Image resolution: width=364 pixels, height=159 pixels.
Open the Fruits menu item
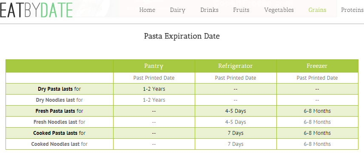point(241,10)
